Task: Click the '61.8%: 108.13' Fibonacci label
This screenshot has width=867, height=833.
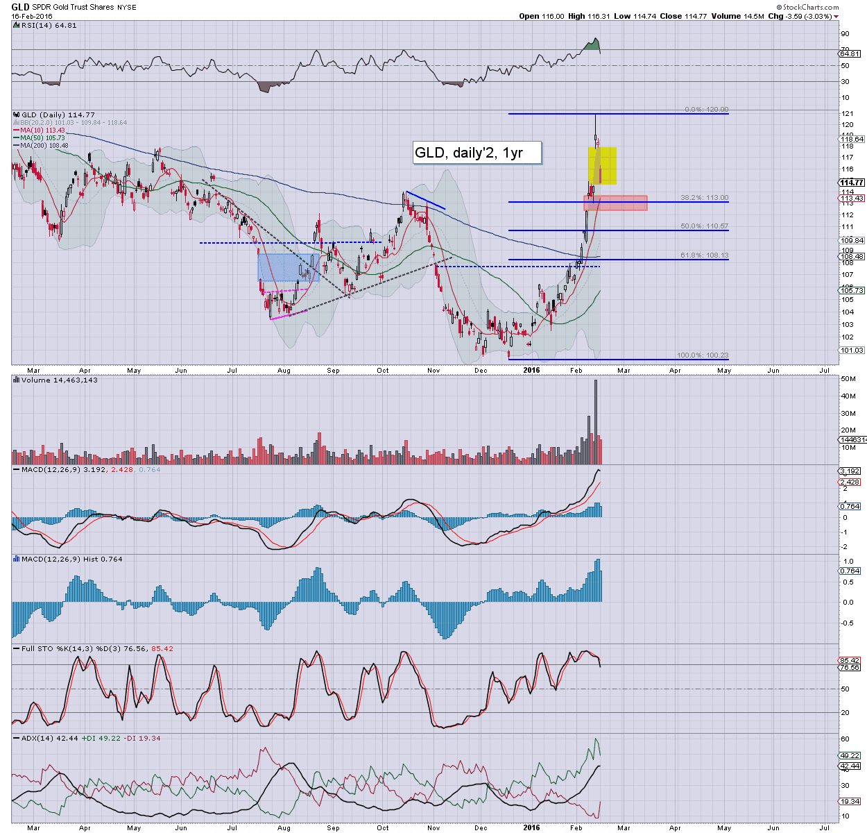Action: click(704, 255)
